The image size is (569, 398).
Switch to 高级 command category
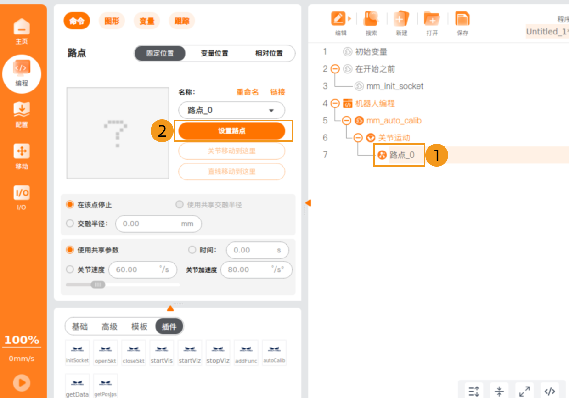pyautogui.click(x=110, y=326)
